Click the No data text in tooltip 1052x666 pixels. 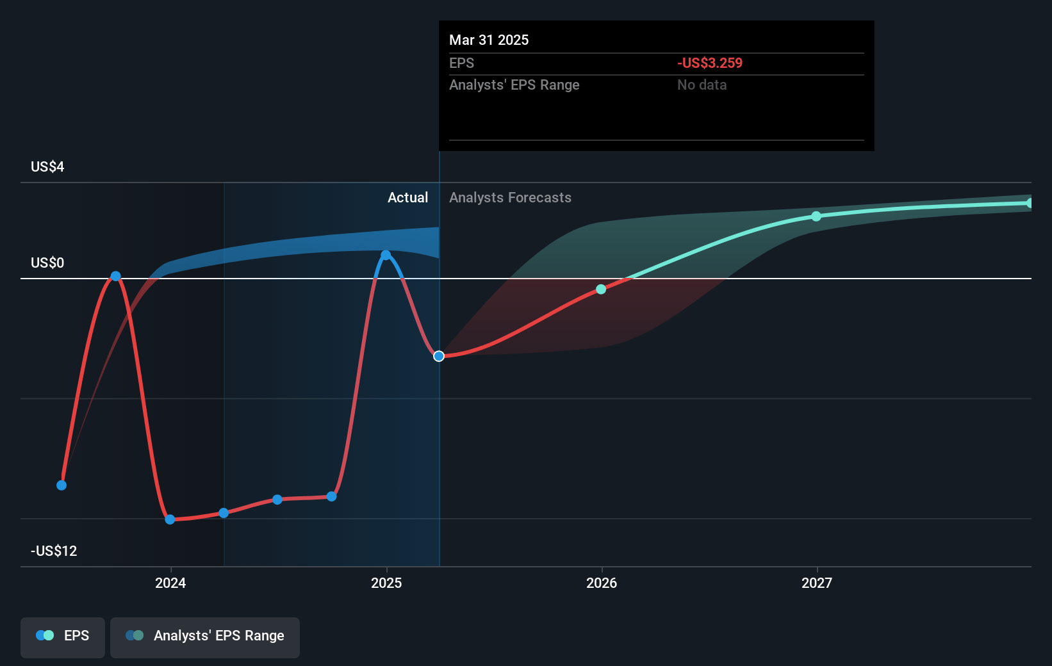tap(702, 85)
